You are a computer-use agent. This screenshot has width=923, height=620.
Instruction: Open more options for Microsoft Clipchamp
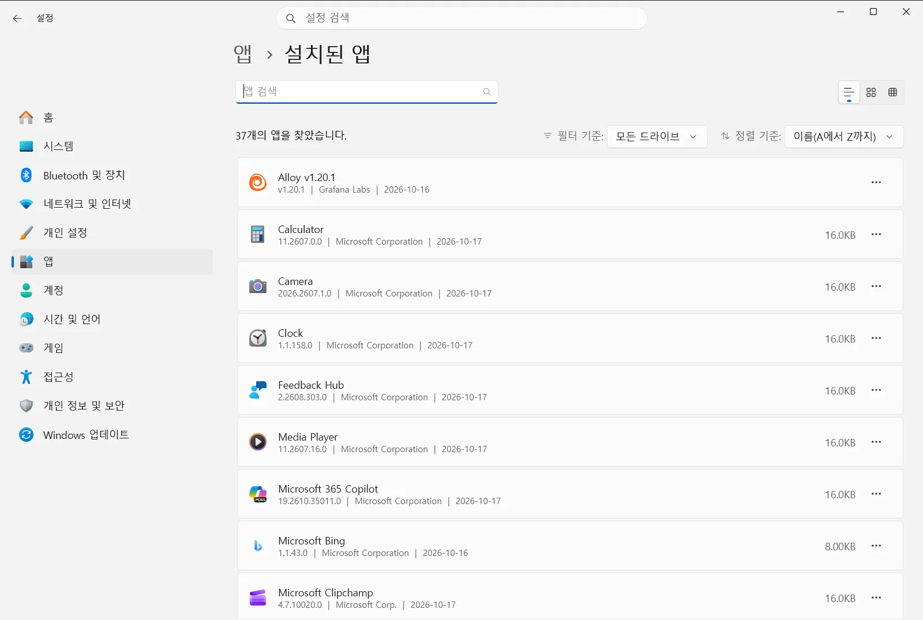(x=876, y=598)
